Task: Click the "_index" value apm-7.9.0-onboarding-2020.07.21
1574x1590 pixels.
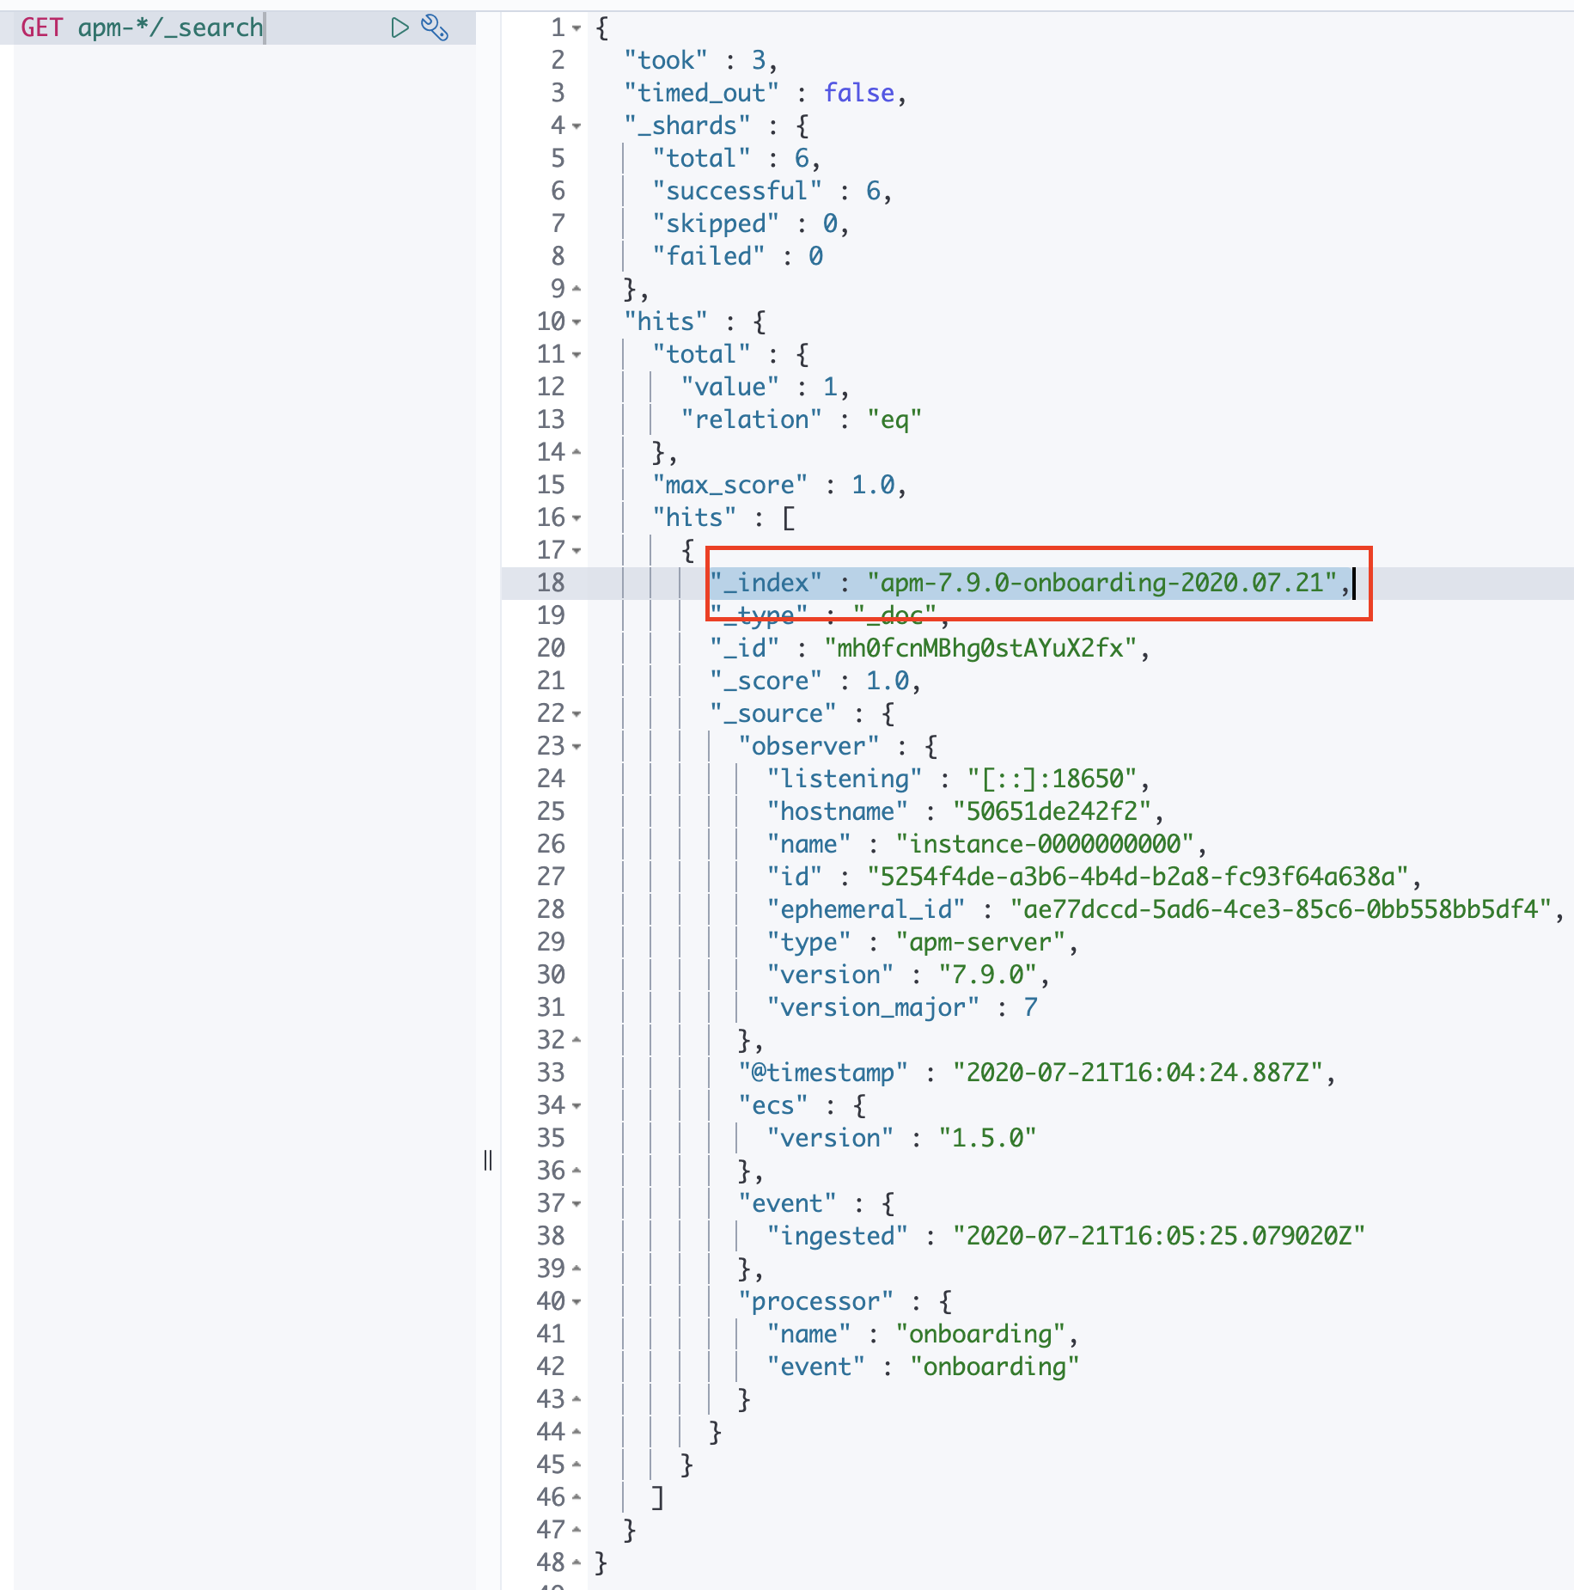Action: click(1102, 583)
